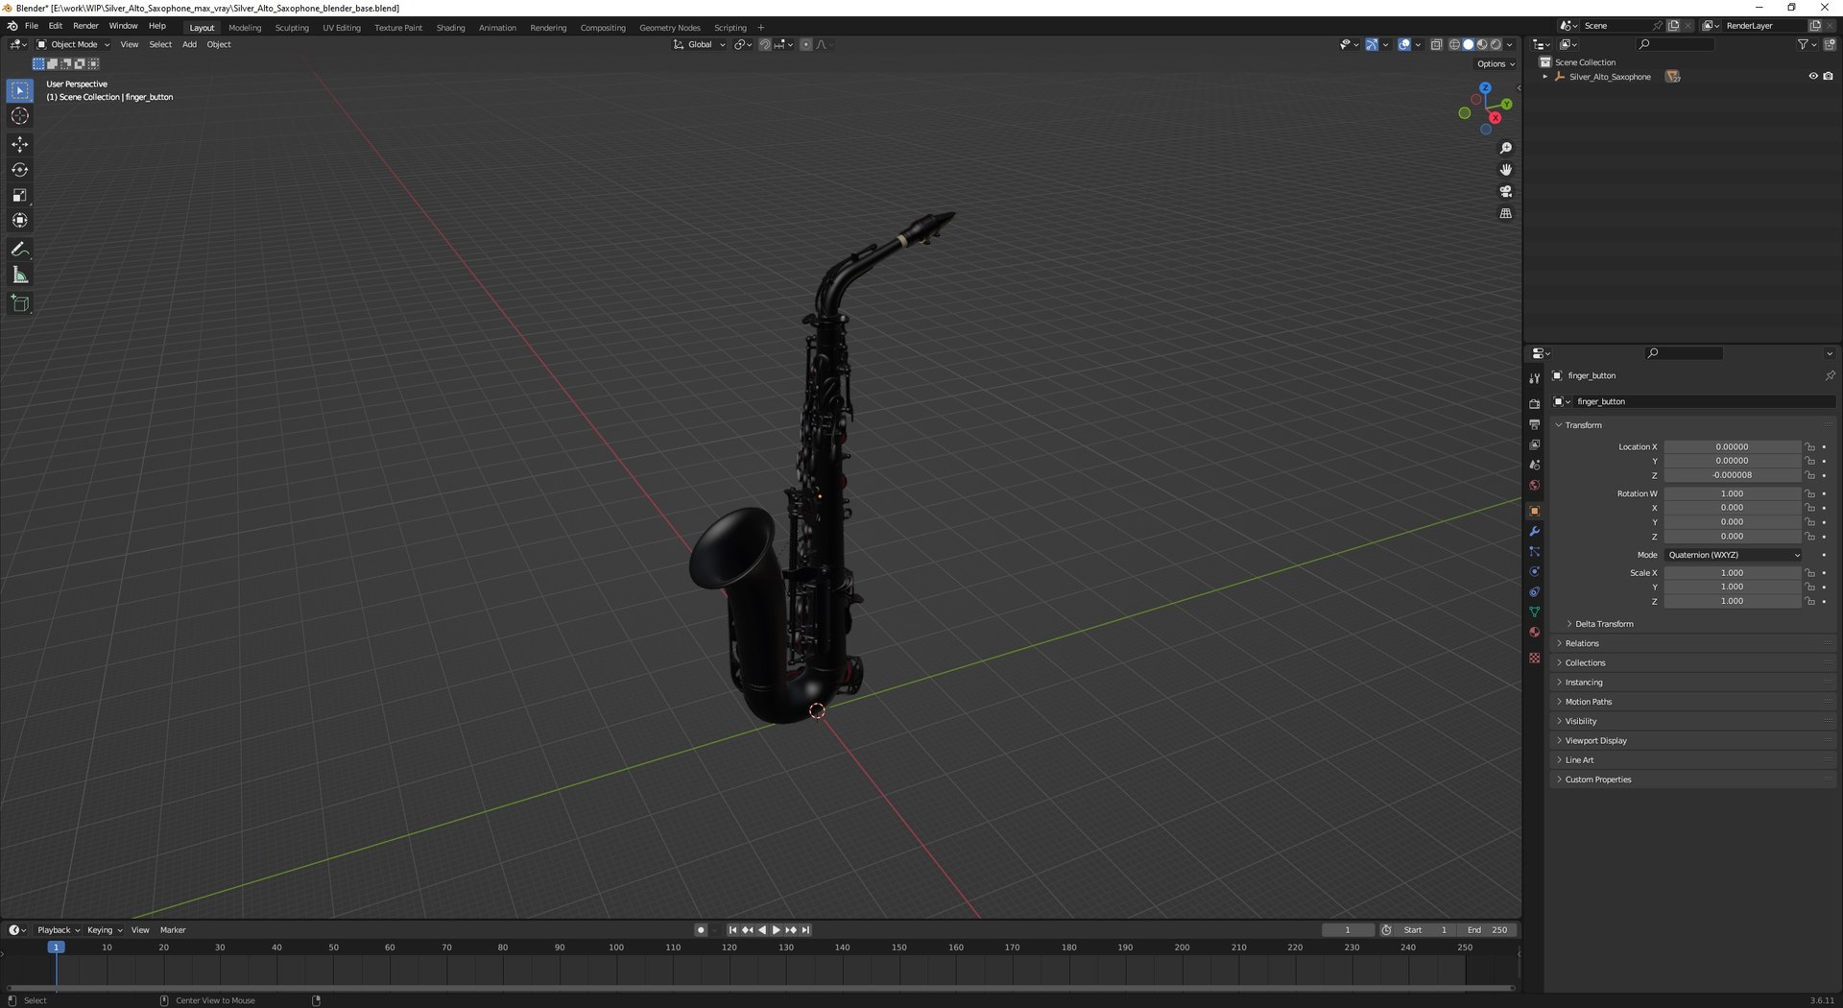Activate the Move tool
Viewport: 1843px width, 1008px height.
[x=20, y=144]
